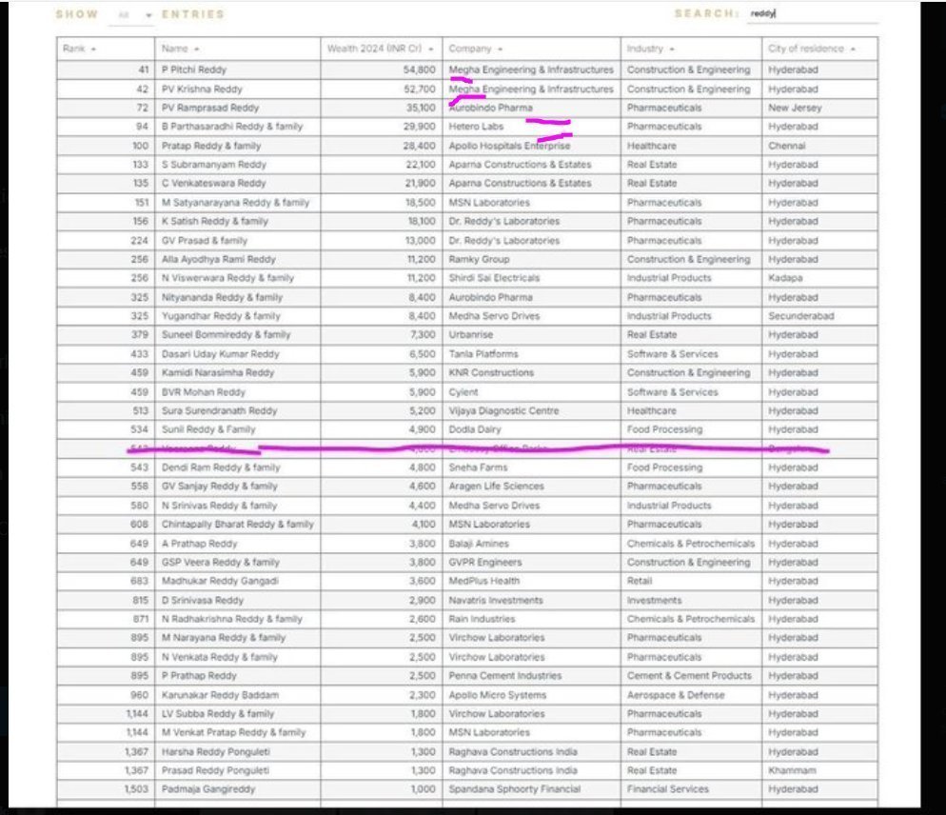
Task: Click 'D Srinivasa Reddy' name cell
Action: [237, 601]
